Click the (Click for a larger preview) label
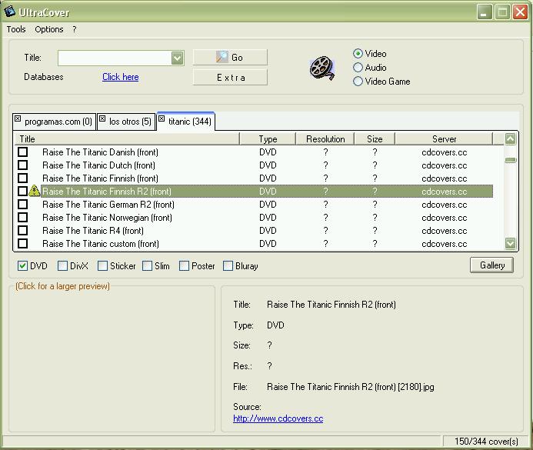Viewport: 533px width, 450px height. coord(62,286)
